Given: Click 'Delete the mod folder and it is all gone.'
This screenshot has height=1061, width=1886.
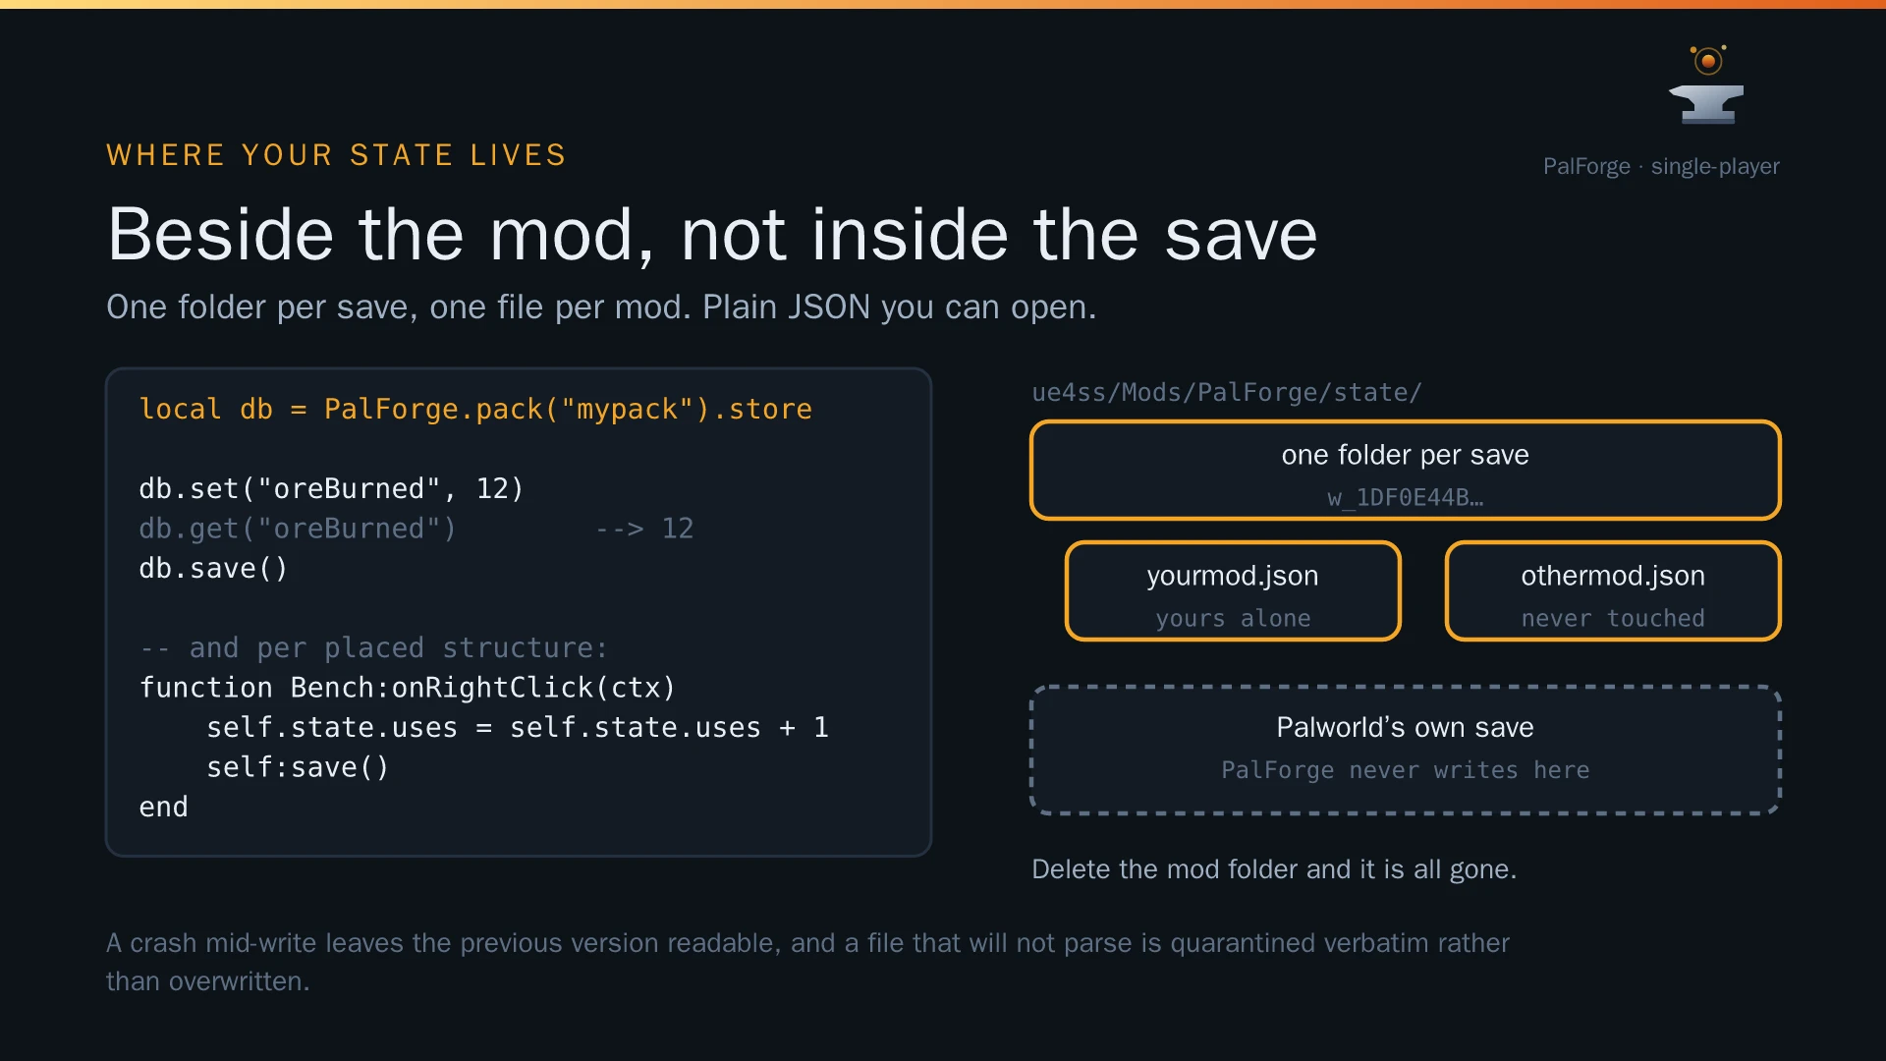Looking at the screenshot, I should pos(1274,869).
